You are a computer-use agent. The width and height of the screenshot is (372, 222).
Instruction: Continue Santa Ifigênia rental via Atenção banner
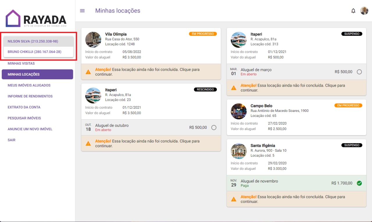tap(296, 199)
